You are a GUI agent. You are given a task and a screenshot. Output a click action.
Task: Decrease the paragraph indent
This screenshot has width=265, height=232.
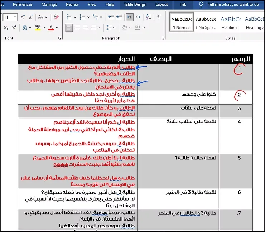point(111,17)
